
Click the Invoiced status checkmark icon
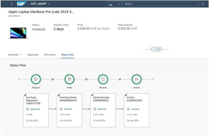pyautogui.click(x=128, y=109)
